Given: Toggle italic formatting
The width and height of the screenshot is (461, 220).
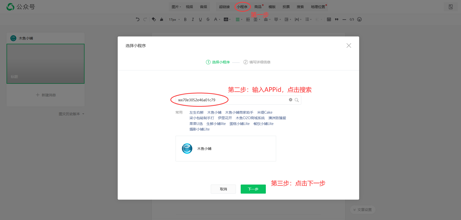Looking at the screenshot, I should [x=193, y=19].
